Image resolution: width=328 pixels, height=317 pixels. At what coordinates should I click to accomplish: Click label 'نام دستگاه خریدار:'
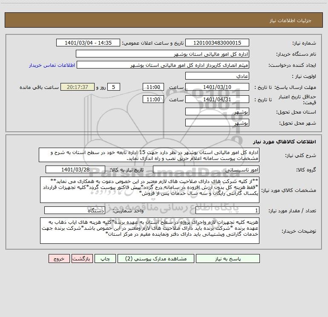tap(296, 54)
